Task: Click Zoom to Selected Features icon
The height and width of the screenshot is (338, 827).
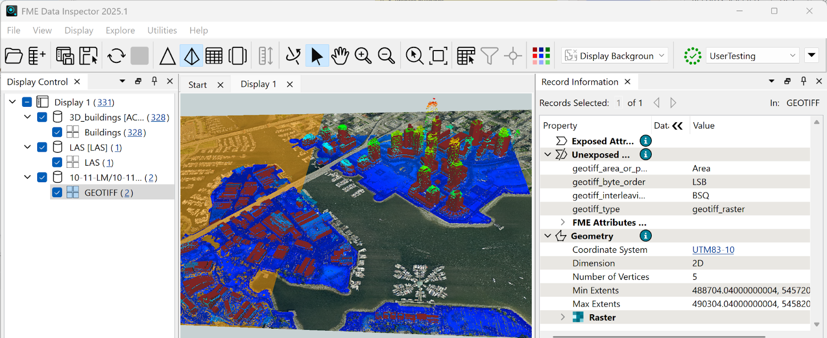Action: (x=415, y=56)
